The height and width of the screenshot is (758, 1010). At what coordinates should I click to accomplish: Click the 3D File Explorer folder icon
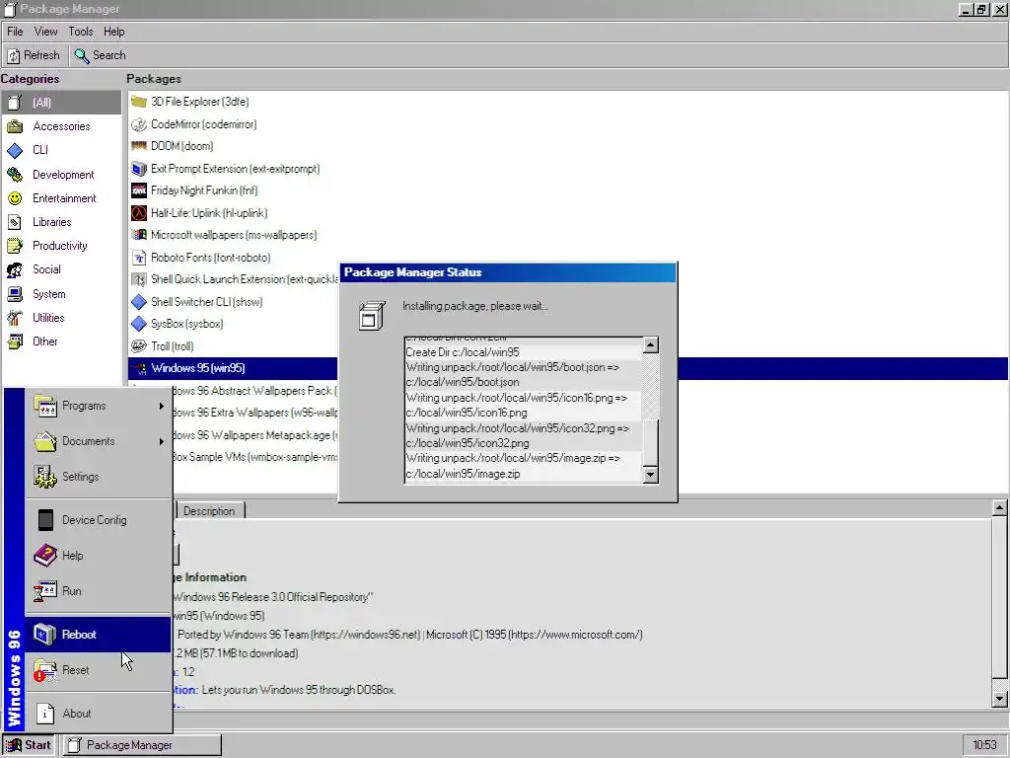click(138, 102)
